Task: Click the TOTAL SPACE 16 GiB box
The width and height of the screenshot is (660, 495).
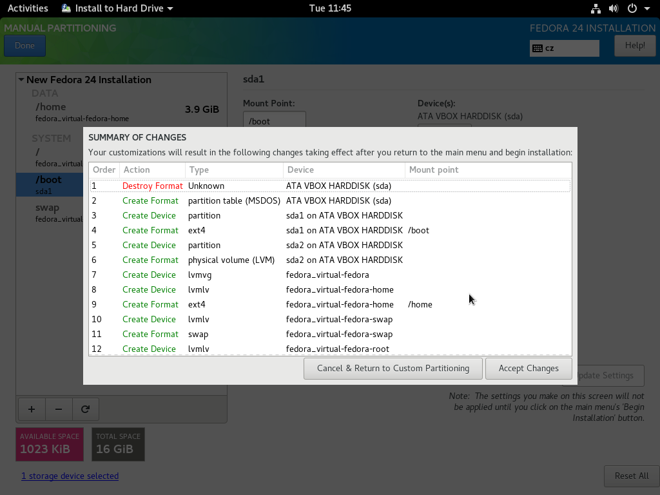Action: tap(119, 445)
